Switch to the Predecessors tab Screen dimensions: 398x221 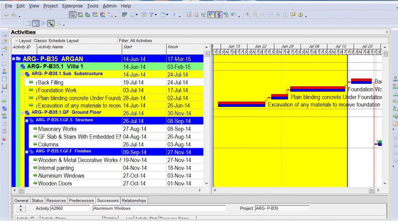point(82,200)
